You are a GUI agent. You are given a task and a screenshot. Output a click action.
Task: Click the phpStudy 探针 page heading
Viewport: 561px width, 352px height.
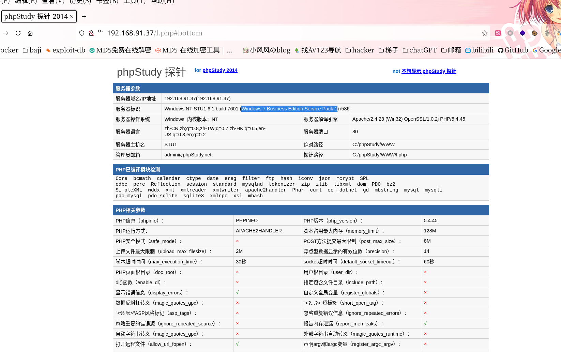click(151, 72)
